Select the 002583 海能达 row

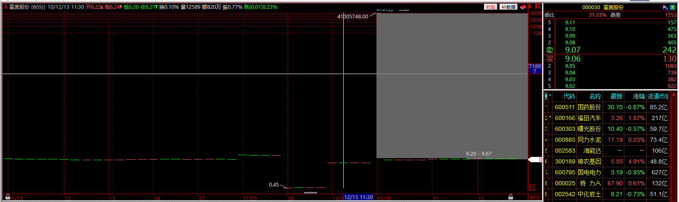click(606, 151)
